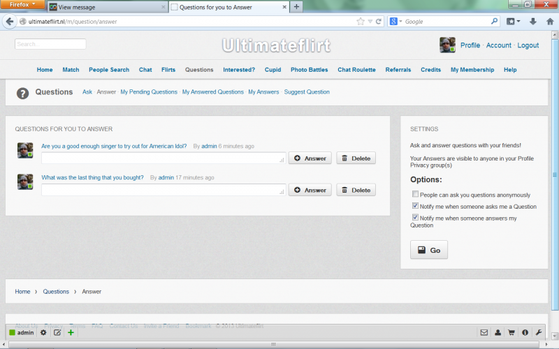Open the Firefox bookmarks menu dropdown
The image size is (559, 349).
(515, 22)
